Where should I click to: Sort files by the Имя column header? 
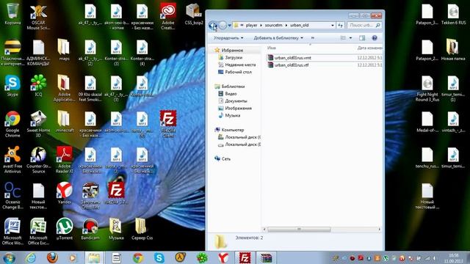pyautogui.click(x=272, y=48)
